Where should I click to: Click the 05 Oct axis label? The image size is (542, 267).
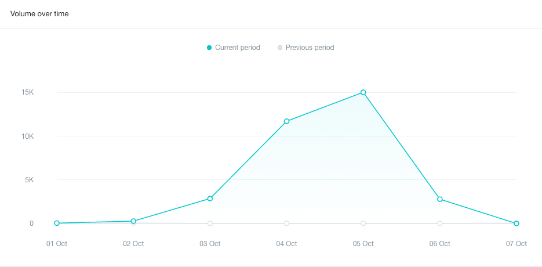tap(363, 244)
